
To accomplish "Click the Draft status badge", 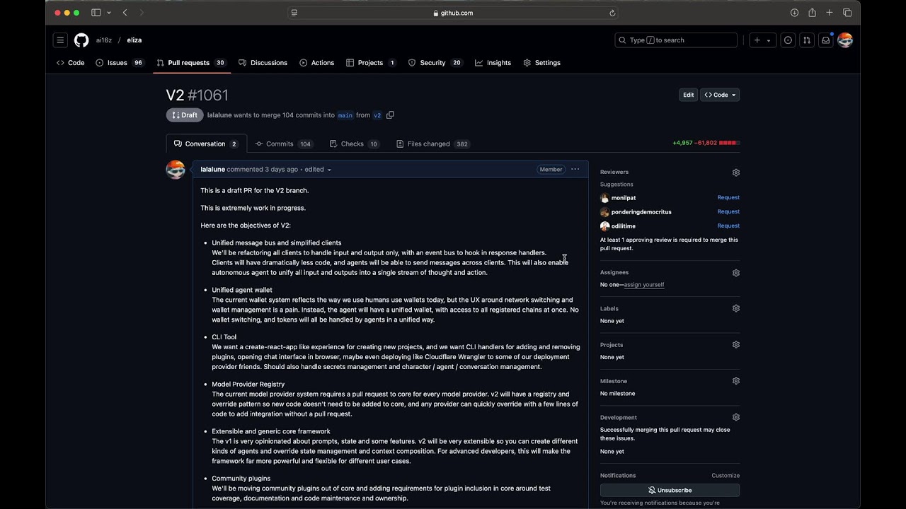I will pos(185,115).
